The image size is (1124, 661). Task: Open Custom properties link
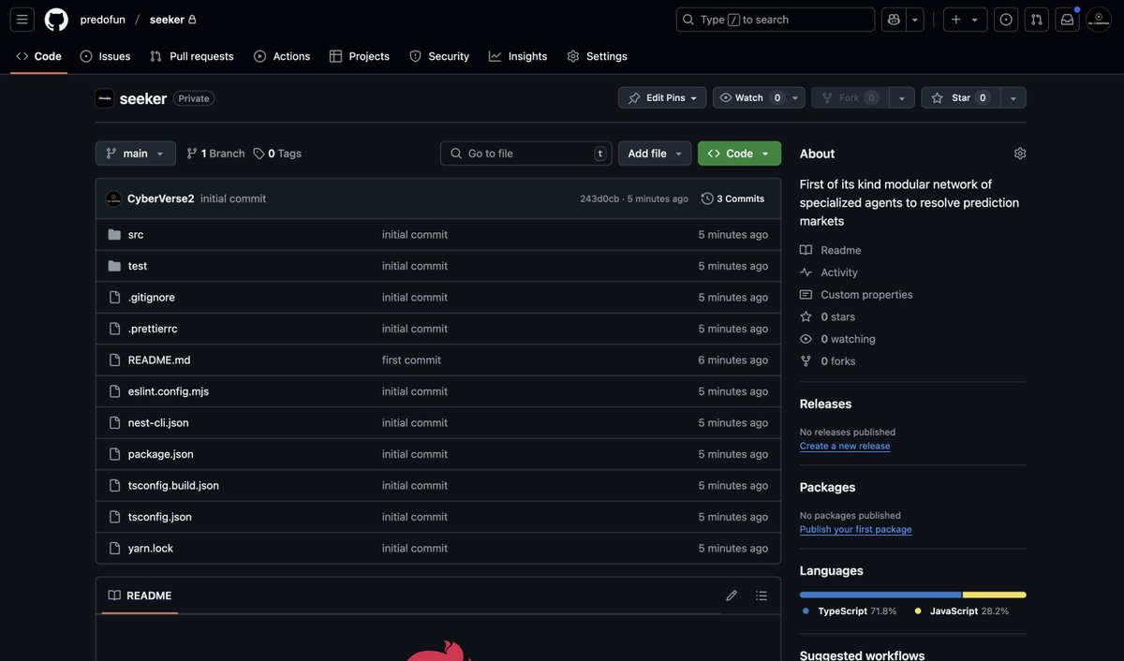pyautogui.click(x=856, y=295)
